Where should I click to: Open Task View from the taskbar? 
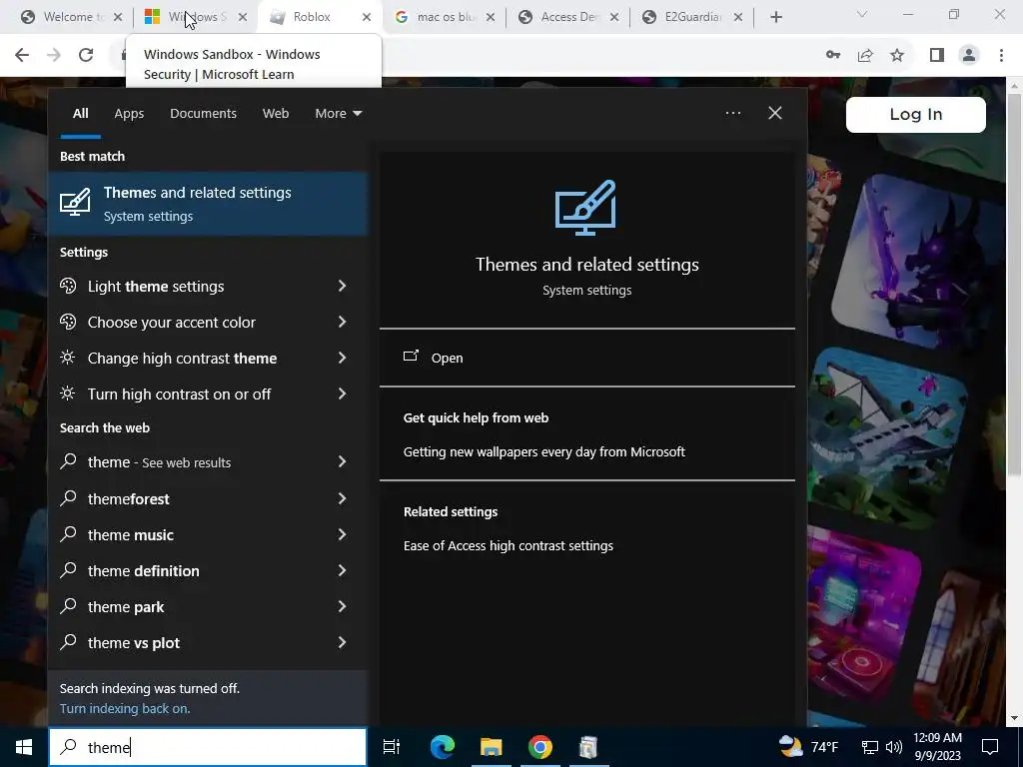(x=392, y=747)
